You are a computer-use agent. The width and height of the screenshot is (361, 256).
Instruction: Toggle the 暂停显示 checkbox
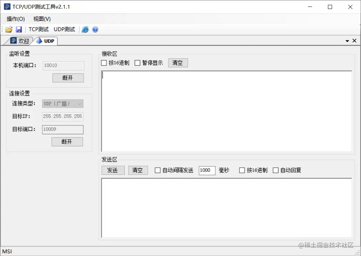click(x=137, y=63)
